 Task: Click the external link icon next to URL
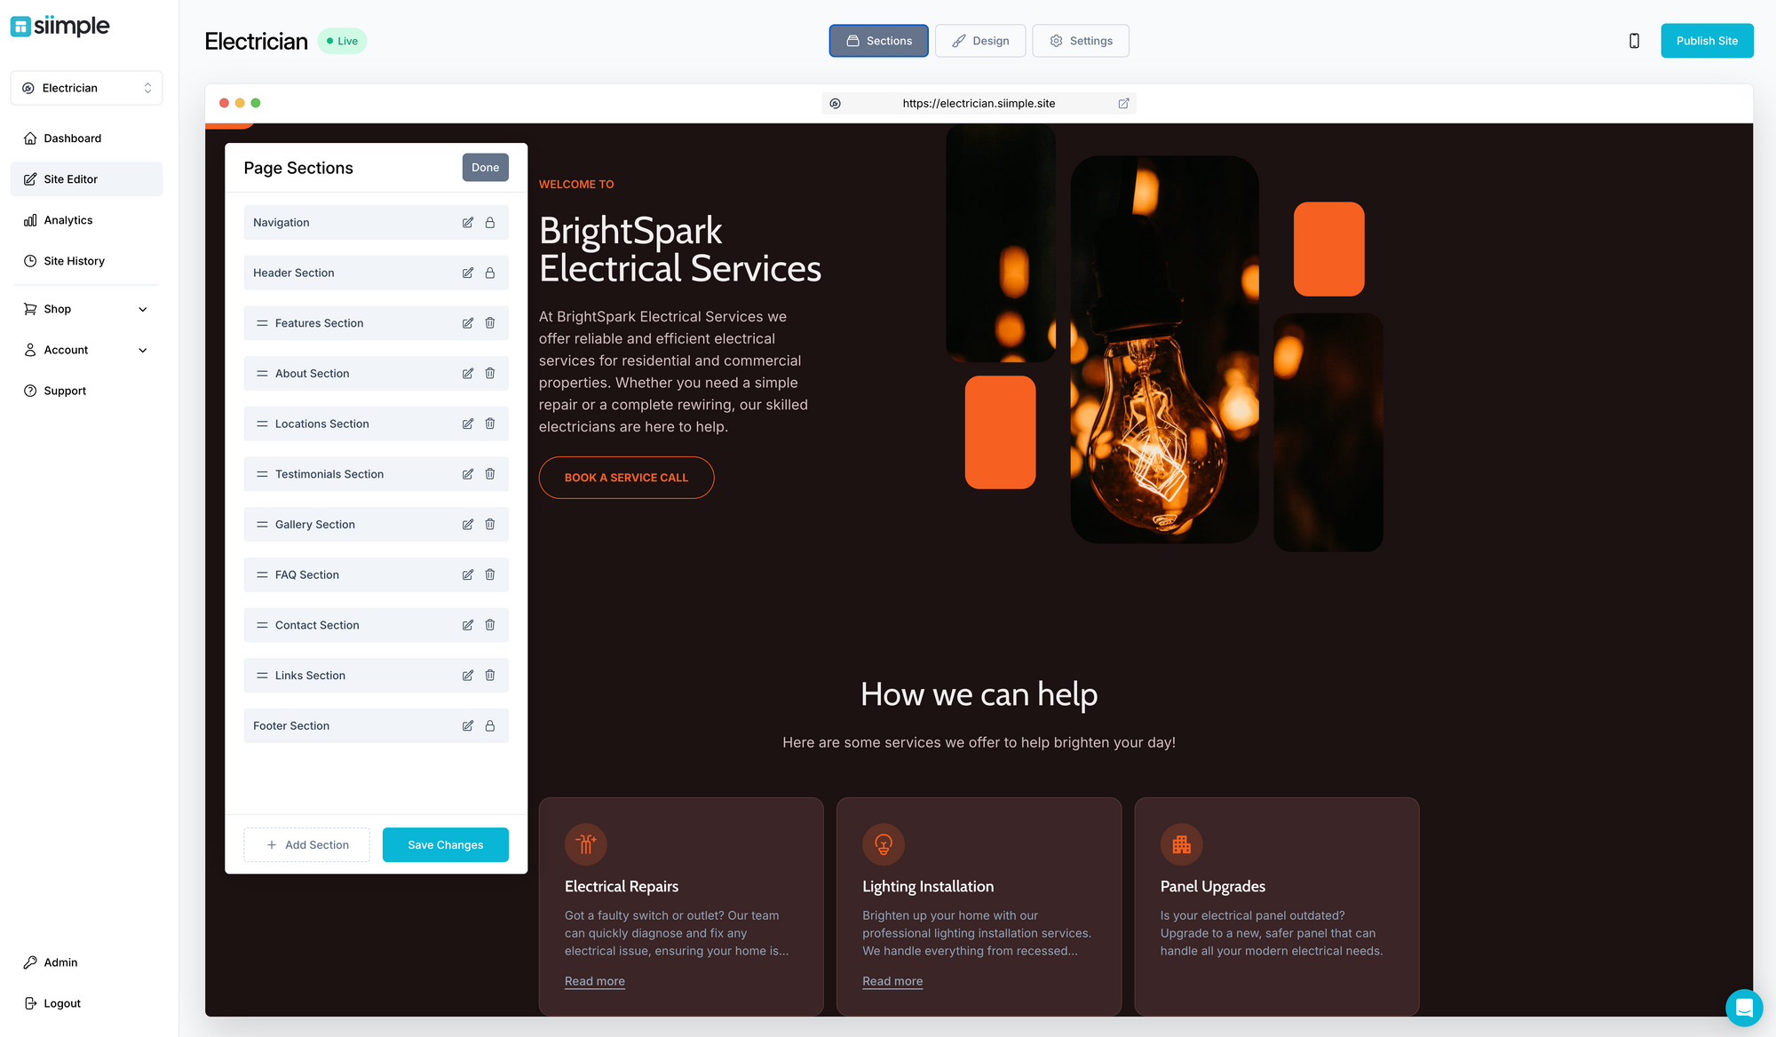[x=1124, y=104]
